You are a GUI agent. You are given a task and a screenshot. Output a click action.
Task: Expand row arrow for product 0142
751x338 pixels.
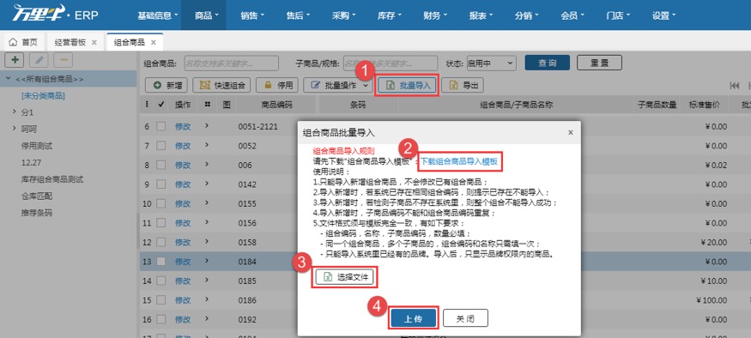207,184
